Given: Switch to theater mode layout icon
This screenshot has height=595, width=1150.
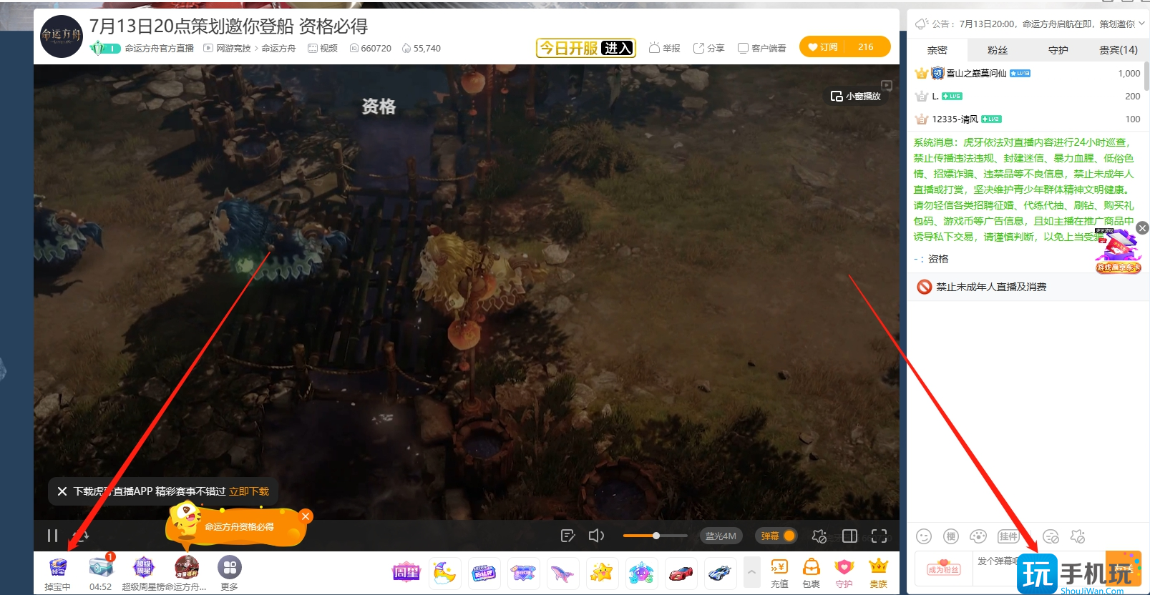Looking at the screenshot, I should [849, 536].
